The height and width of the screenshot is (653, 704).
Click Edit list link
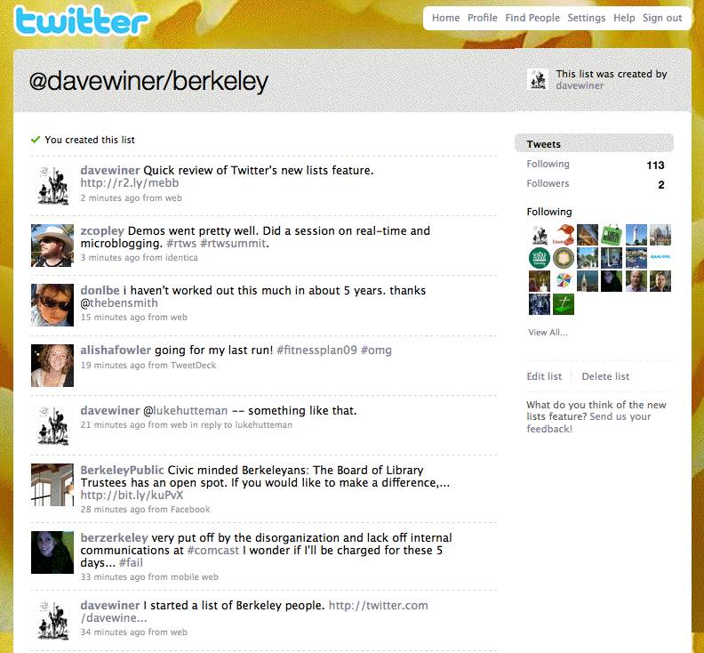click(544, 376)
